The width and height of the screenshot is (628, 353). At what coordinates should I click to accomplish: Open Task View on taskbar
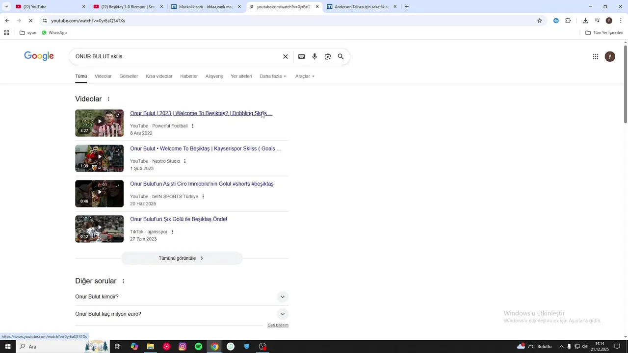(x=118, y=347)
